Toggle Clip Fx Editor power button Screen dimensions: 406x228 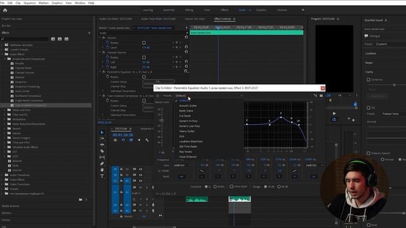point(158,96)
